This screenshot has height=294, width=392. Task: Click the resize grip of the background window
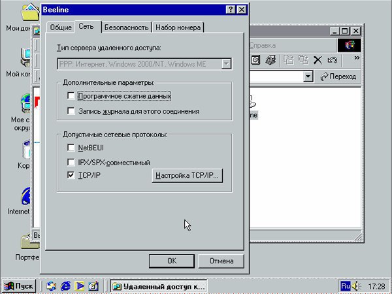click(359, 237)
